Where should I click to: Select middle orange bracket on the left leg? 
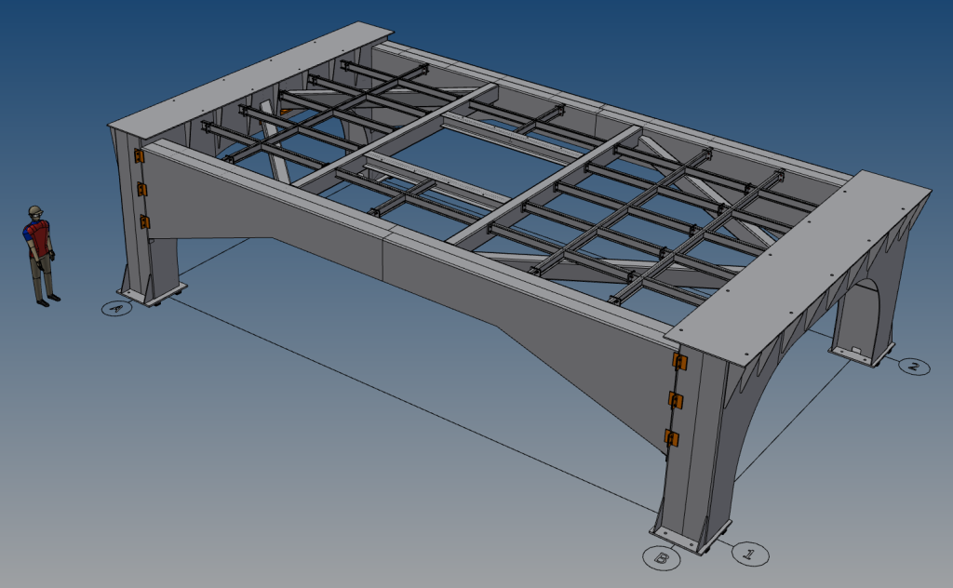(x=142, y=190)
